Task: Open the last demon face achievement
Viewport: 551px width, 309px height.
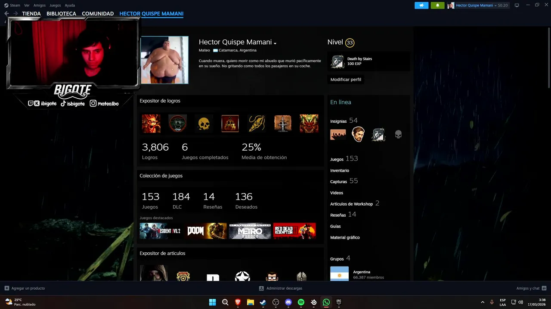Action: pyautogui.click(x=309, y=124)
